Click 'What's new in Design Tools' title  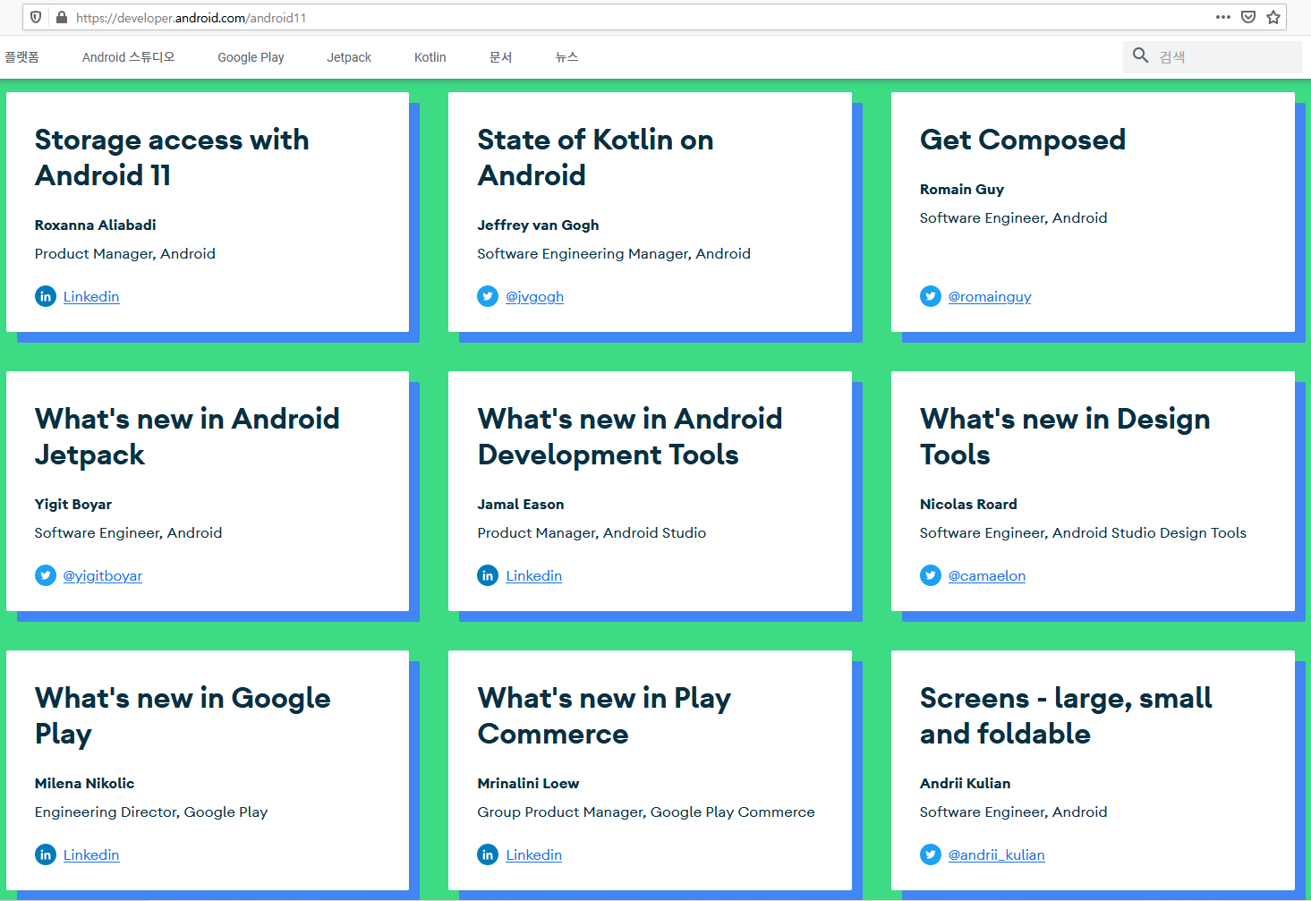(x=1065, y=437)
